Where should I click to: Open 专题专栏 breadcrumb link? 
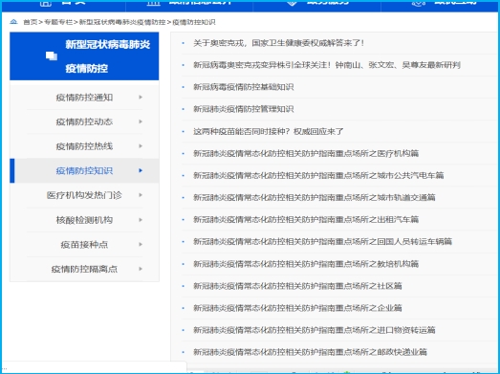coord(58,22)
